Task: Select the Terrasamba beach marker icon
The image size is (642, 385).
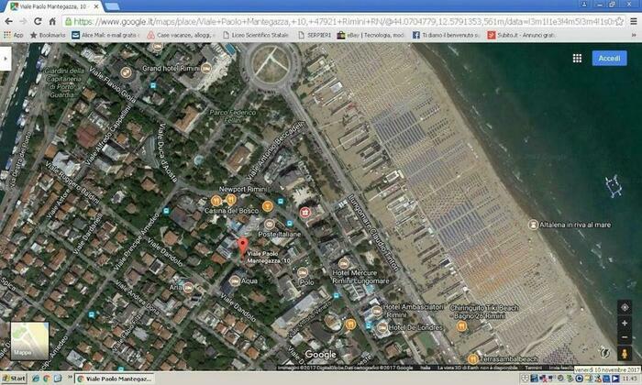Action: (473, 359)
